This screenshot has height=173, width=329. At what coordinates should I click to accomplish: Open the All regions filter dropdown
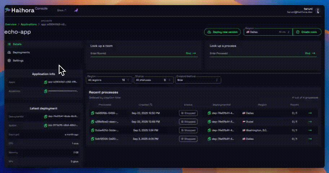click(x=109, y=80)
